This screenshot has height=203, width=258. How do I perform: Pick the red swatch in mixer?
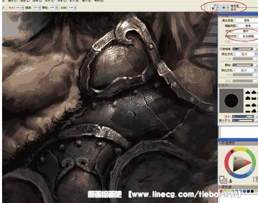221,191
